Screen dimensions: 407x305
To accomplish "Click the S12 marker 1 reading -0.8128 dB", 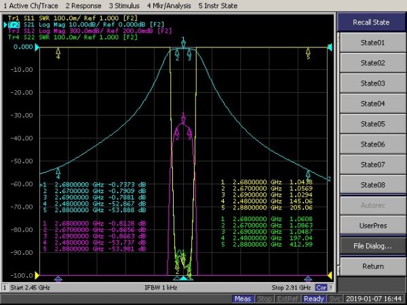I will pyautogui.click(x=127, y=223).
